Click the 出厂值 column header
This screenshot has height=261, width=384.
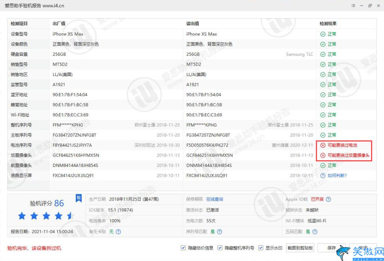coord(59,24)
